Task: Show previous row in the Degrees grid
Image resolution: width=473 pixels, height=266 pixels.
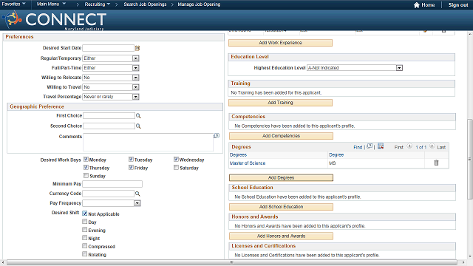Action: [x=409, y=146]
